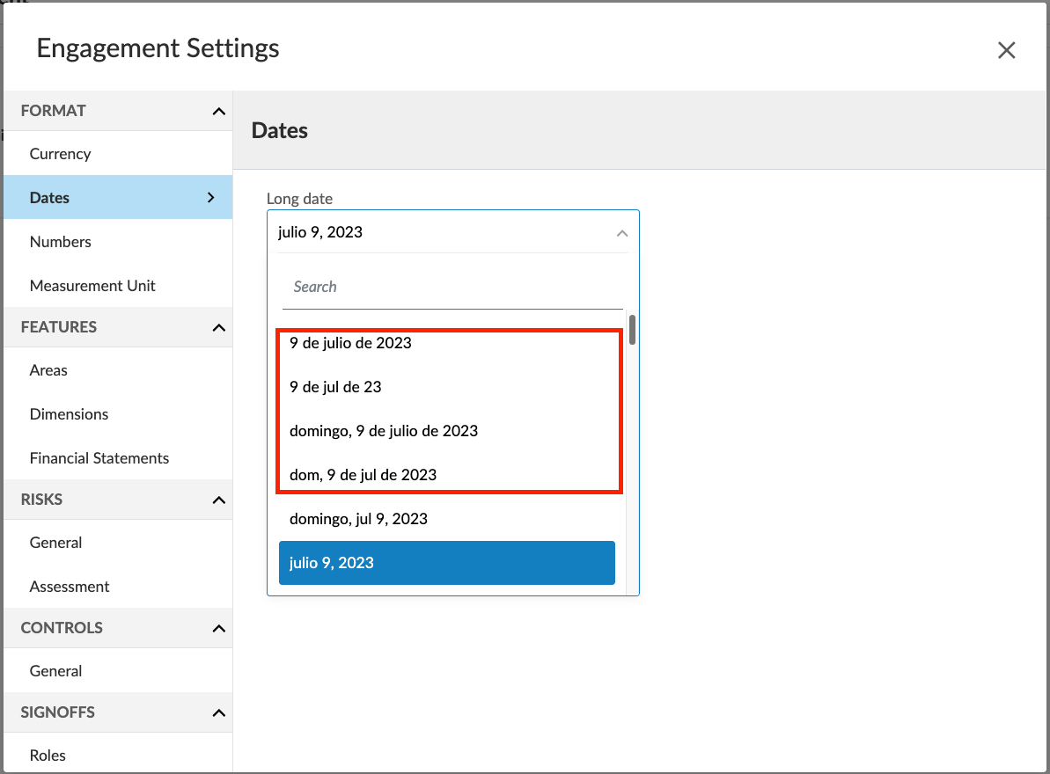Collapse the RISKS section
The height and width of the screenshot is (774, 1050).
click(x=218, y=500)
